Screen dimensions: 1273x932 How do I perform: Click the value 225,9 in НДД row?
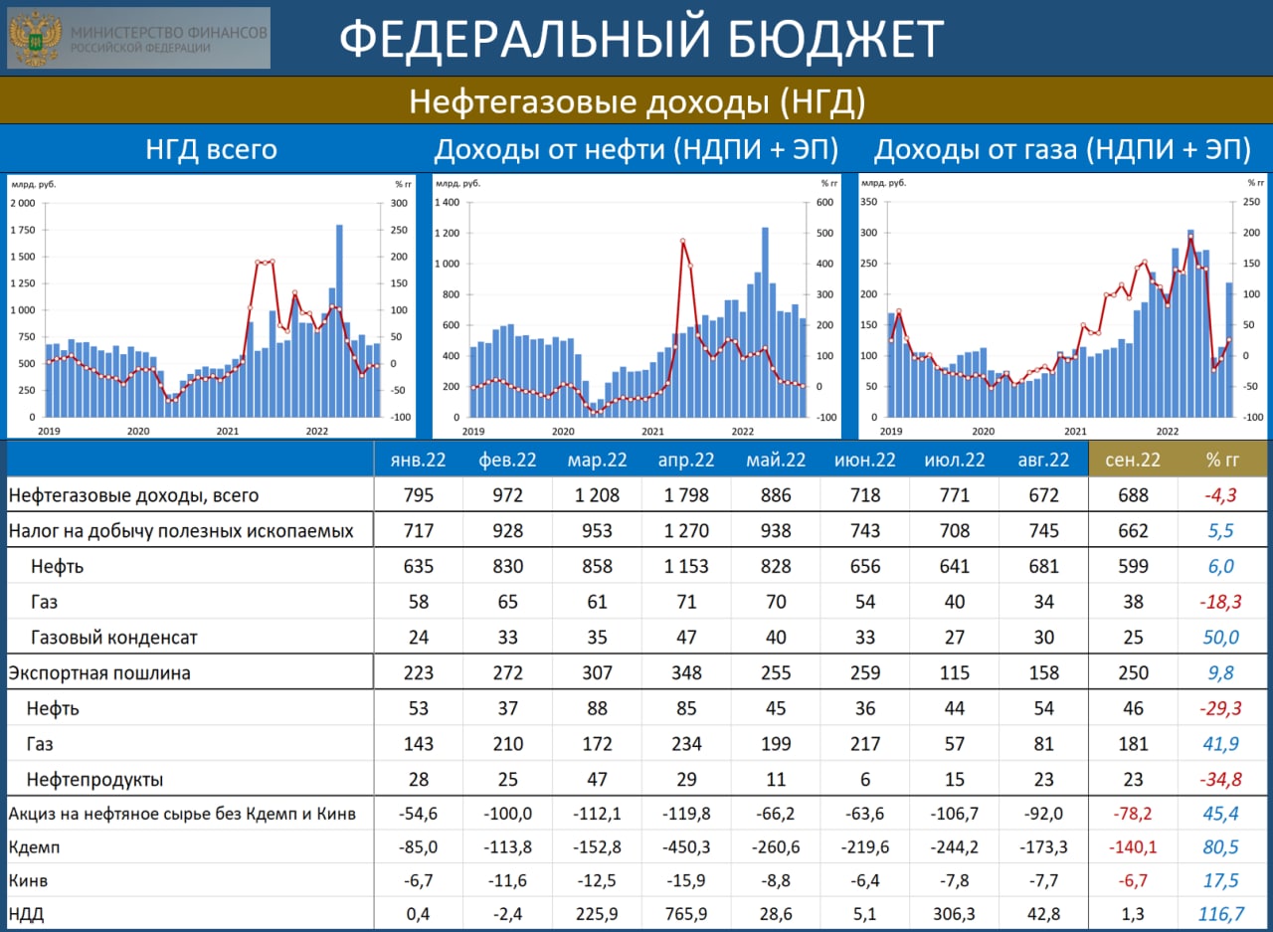(x=597, y=914)
